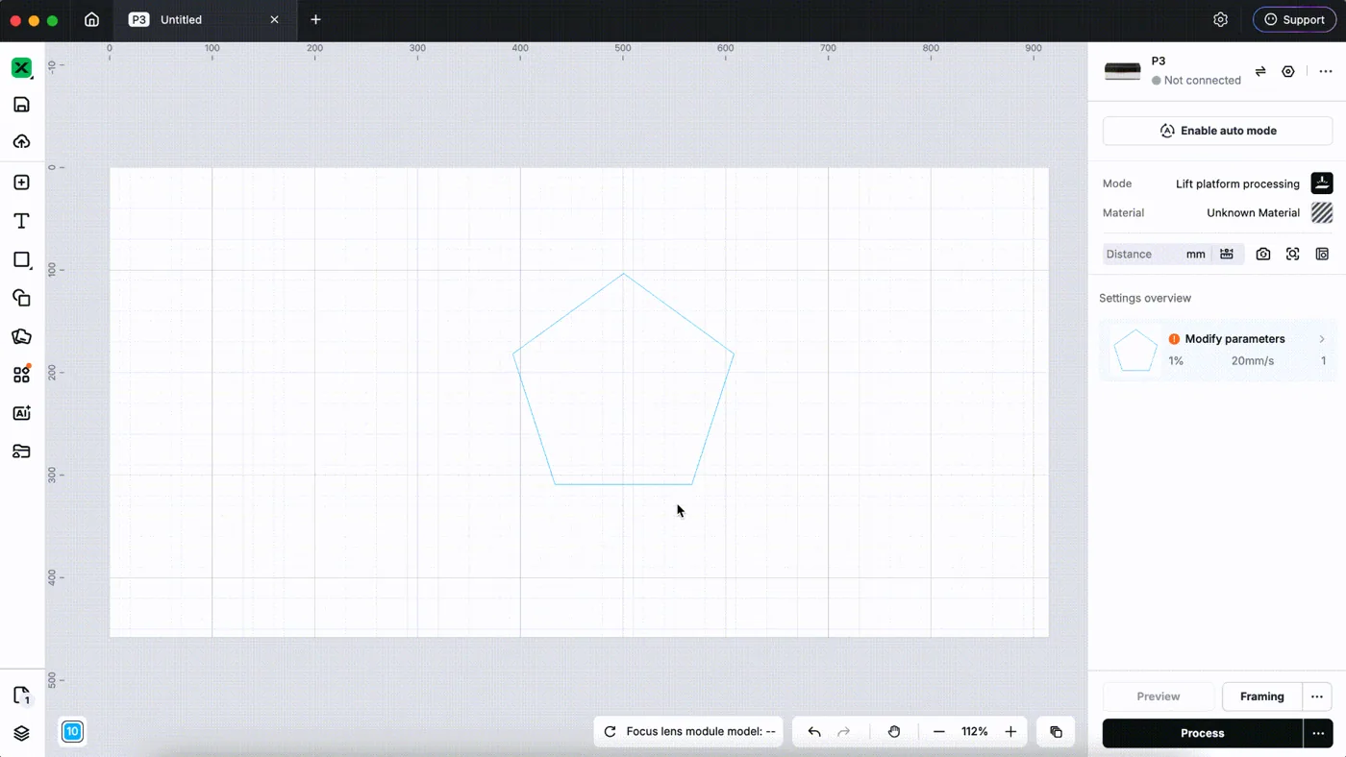Open the Unknown Material selector
Image resolution: width=1346 pixels, height=757 pixels.
1269,212
